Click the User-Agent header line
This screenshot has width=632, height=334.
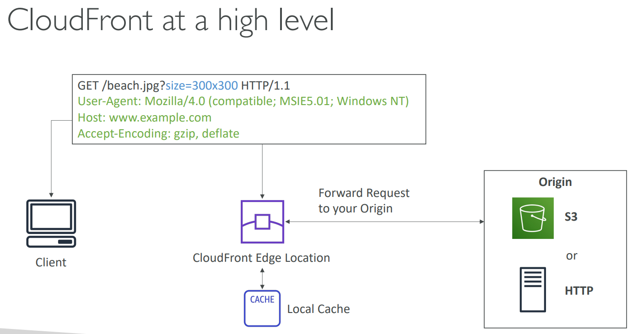pyautogui.click(x=243, y=101)
